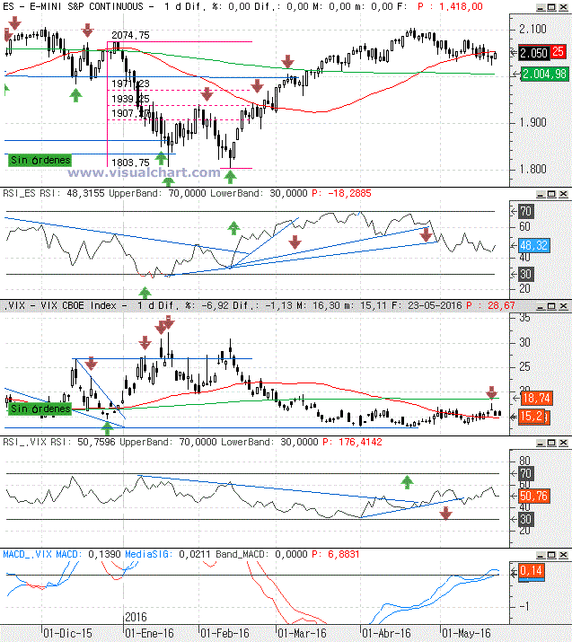Select the 0,14 MACD value tag
The image size is (572, 642).
(532, 572)
